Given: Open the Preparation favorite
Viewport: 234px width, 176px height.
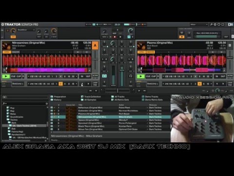Looking at the screenshot, I should (58, 97).
